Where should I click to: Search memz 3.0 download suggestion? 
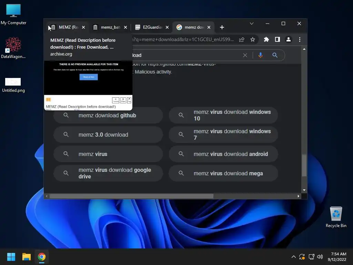108,135
